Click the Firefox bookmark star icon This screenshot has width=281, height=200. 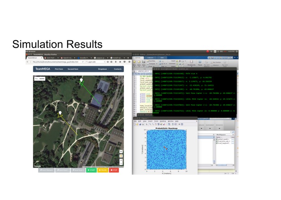click(x=108, y=62)
